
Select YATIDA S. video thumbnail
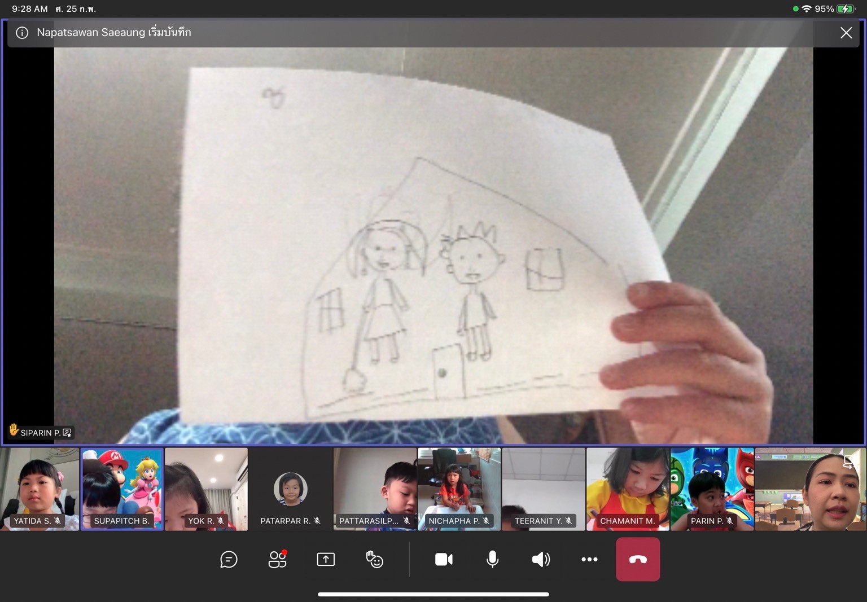[40, 489]
